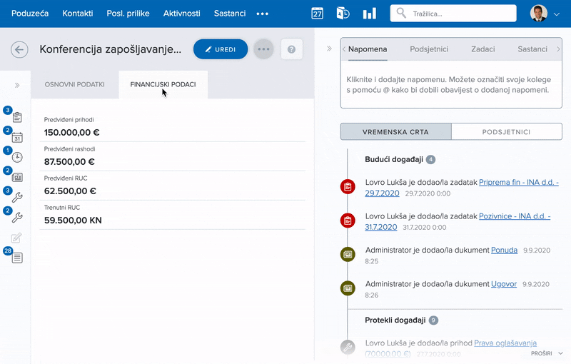571x364 pixels.
Task: Switch to Sastanci tab in notes panel
Action: 532,49
